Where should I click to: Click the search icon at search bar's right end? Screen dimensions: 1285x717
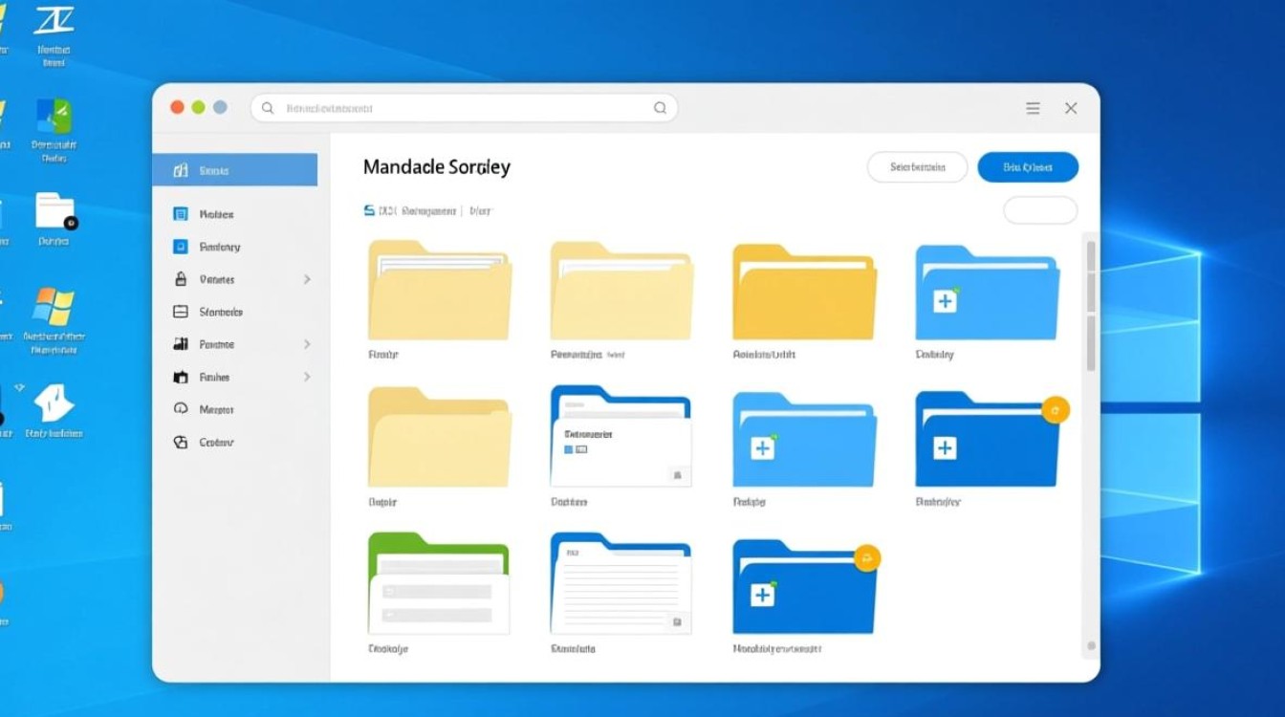[x=660, y=108]
